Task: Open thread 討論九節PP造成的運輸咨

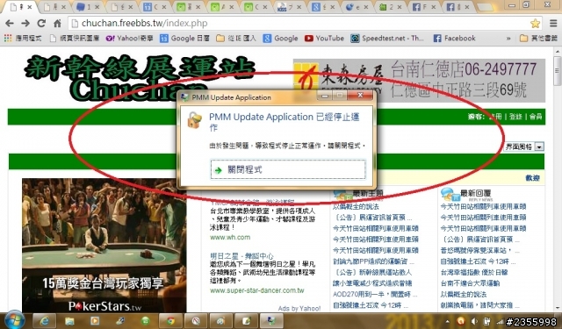Action: coord(373,261)
